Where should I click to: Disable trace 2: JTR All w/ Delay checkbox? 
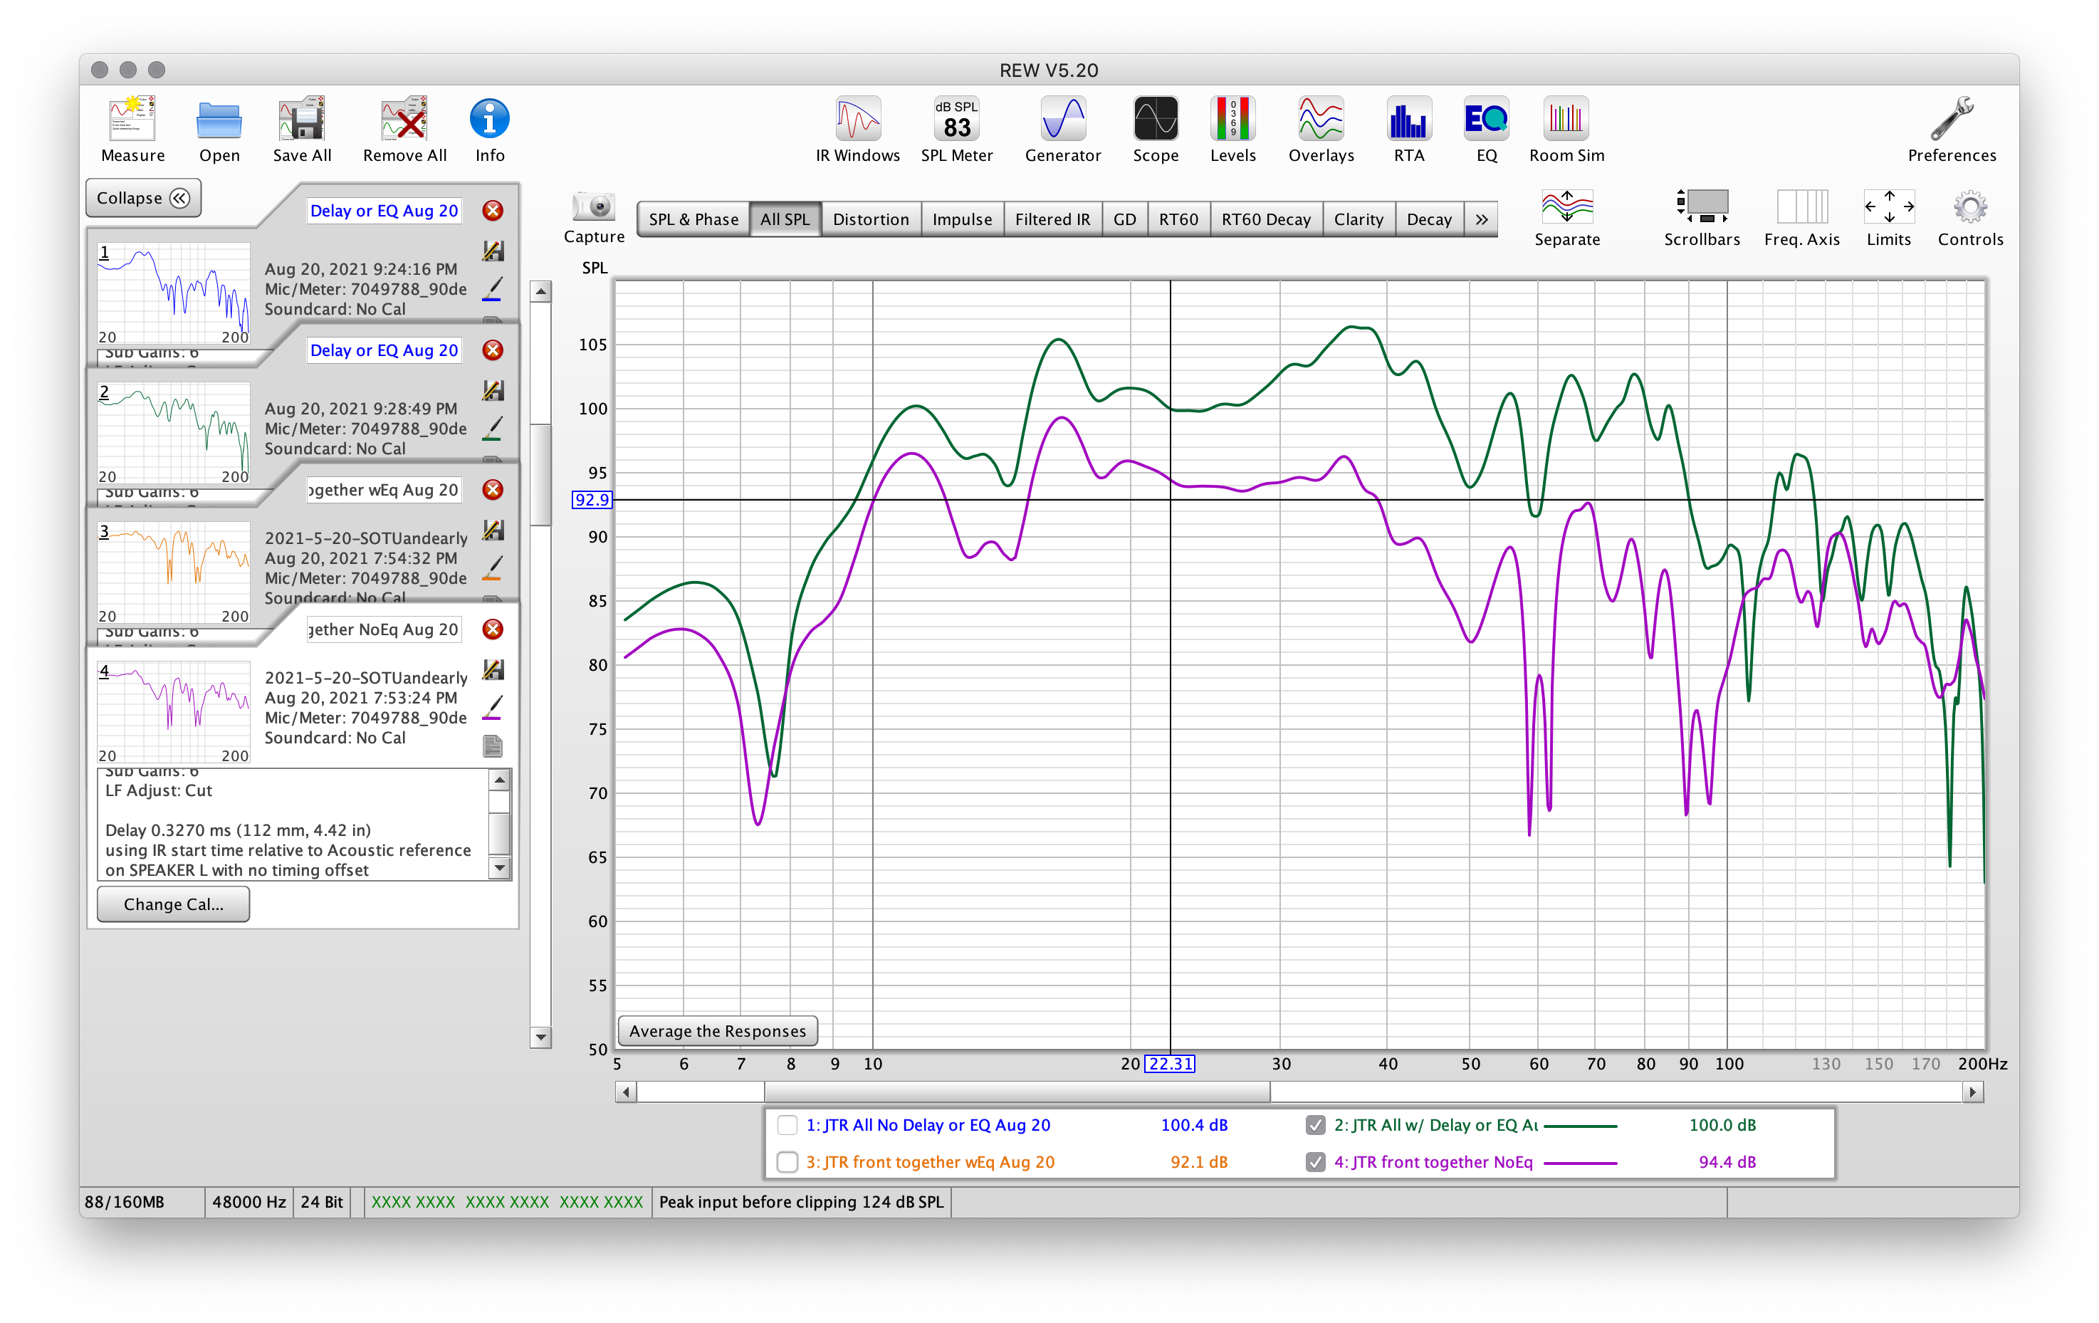(1315, 1125)
